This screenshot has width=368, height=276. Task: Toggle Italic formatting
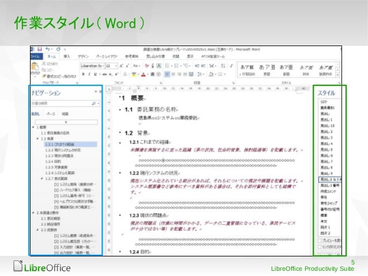[89, 74]
